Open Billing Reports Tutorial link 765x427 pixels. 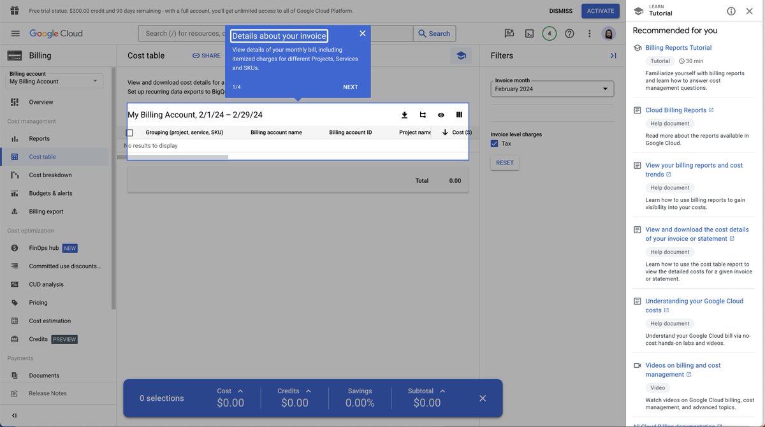(x=678, y=48)
